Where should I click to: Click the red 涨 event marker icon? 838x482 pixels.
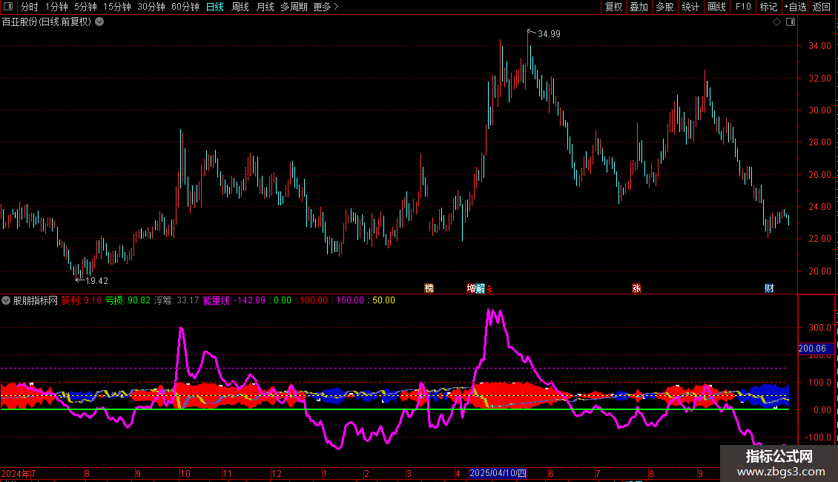[x=636, y=288]
